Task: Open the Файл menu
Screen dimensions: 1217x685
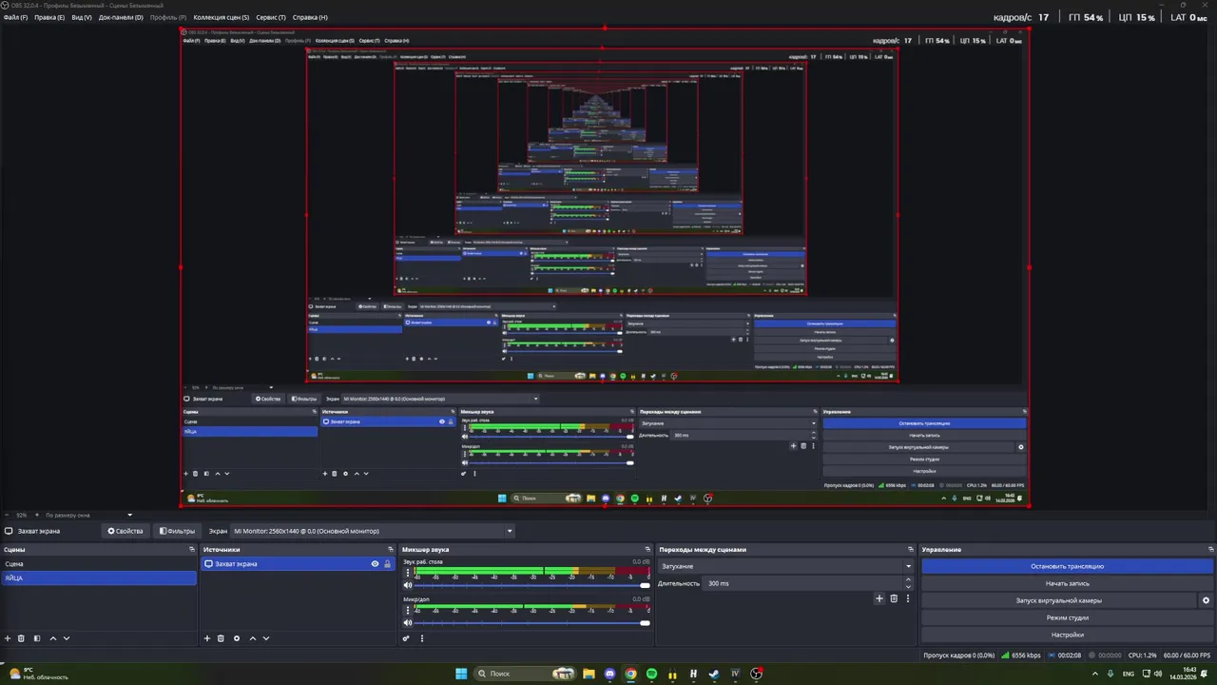Action: (x=15, y=17)
